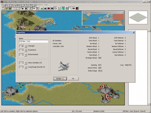Click 'Action Points' stat label
Screen dimensions: 151x113
pos(92,68)
